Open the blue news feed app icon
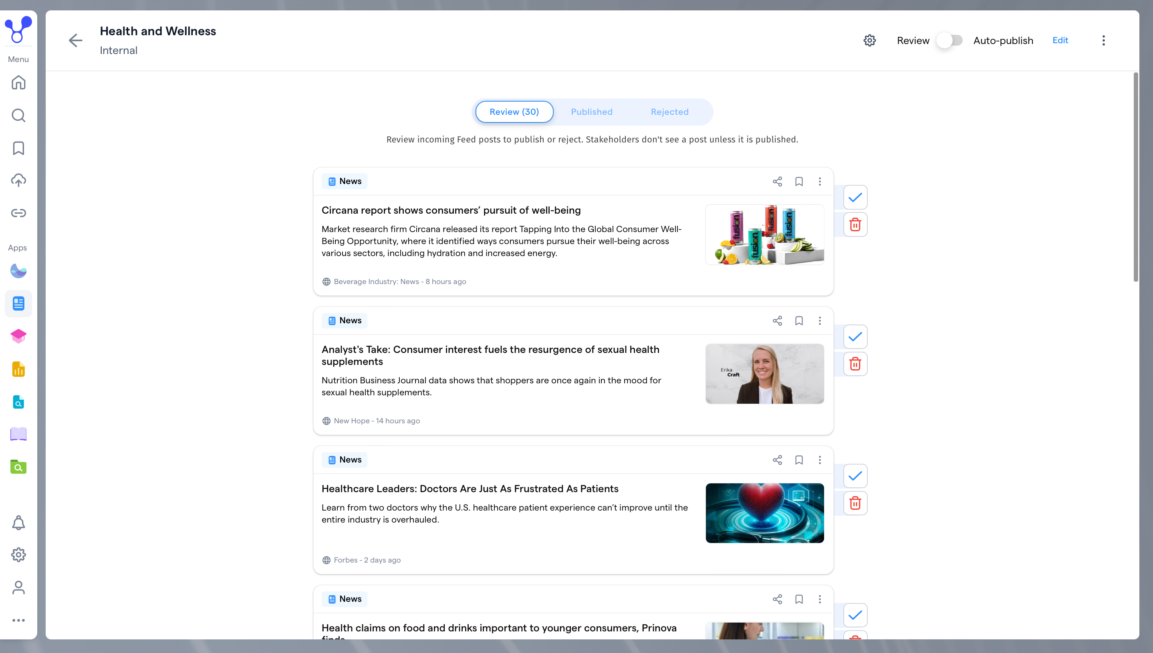Viewport: 1153px width, 653px height. pyautogui.click(x=18, y=304)
